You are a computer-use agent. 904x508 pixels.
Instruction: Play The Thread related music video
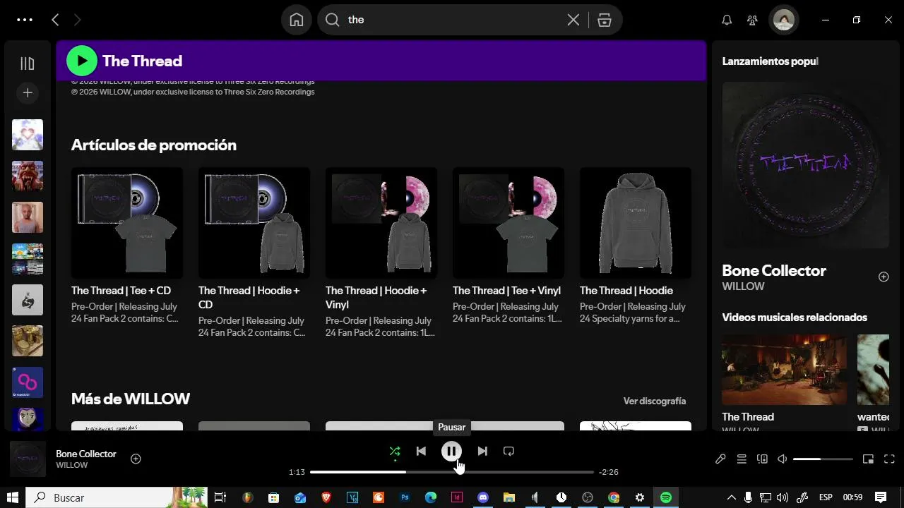click(784, 370)
